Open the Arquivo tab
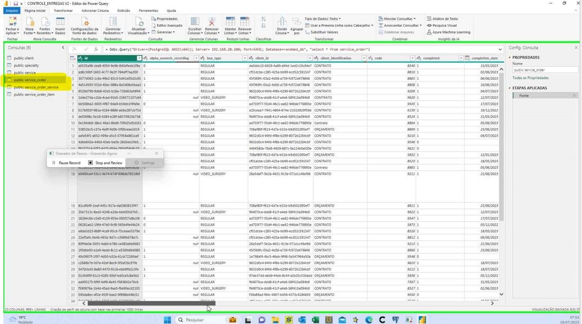The width and height of the screenshot is (582, 324). pos(12,11)
